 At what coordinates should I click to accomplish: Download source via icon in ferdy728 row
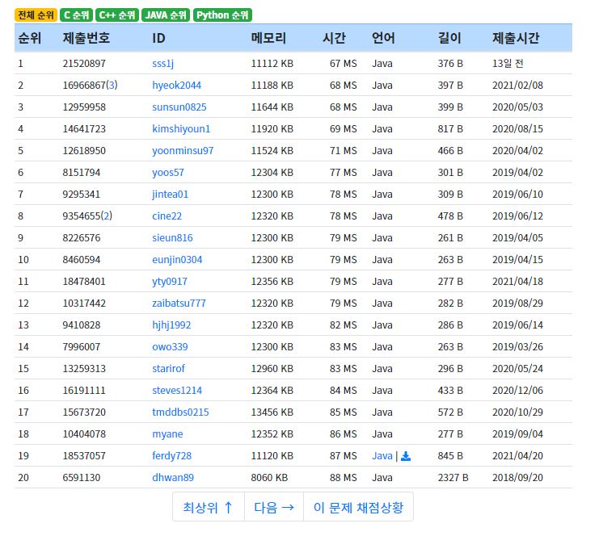(406, 456)
